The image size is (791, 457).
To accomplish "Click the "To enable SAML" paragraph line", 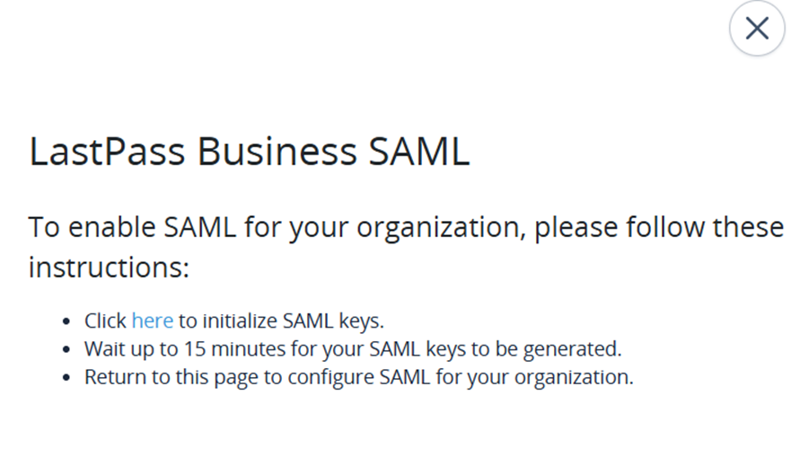I will (406, 226).
